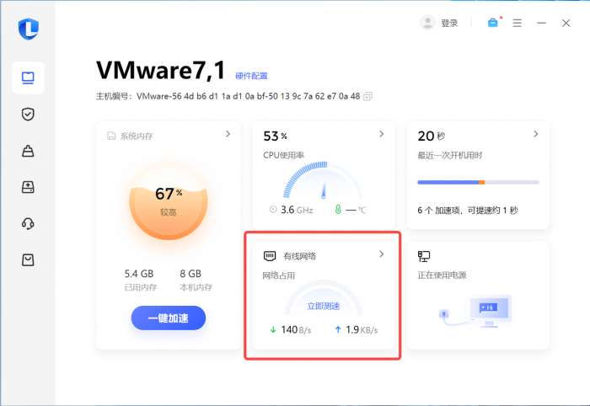Open the shield security protection sidebar icon

tap(28, 115)
